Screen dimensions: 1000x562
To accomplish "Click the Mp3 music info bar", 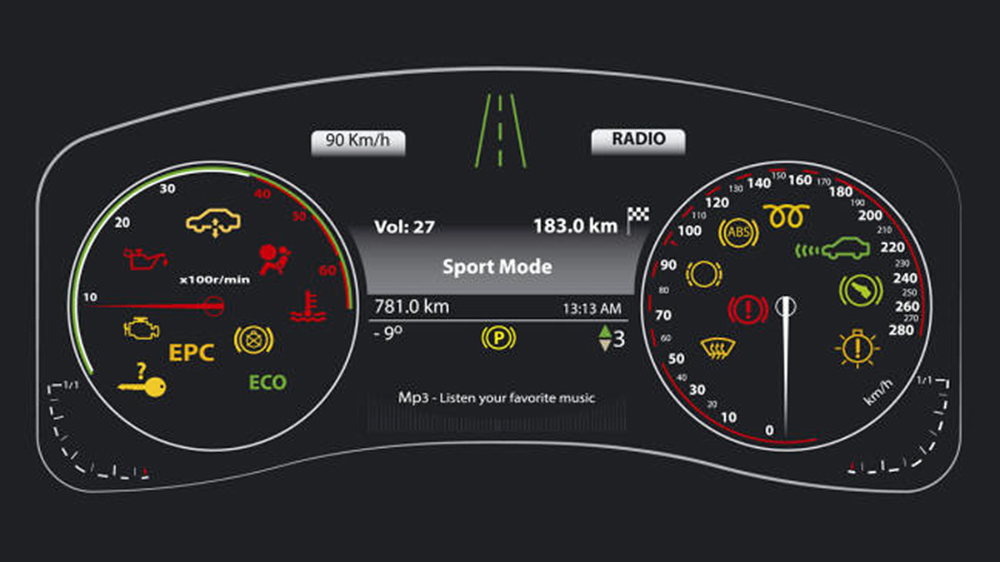I will click(x=497, y=398).
